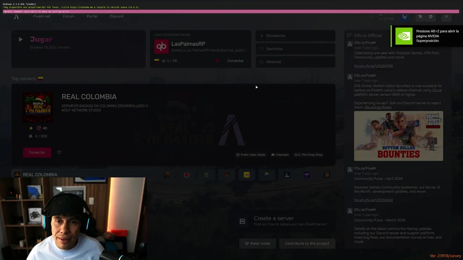Close the FiveM launcher window
The height and width of the screenshot is (260, 463).
[x=446, y=17]
